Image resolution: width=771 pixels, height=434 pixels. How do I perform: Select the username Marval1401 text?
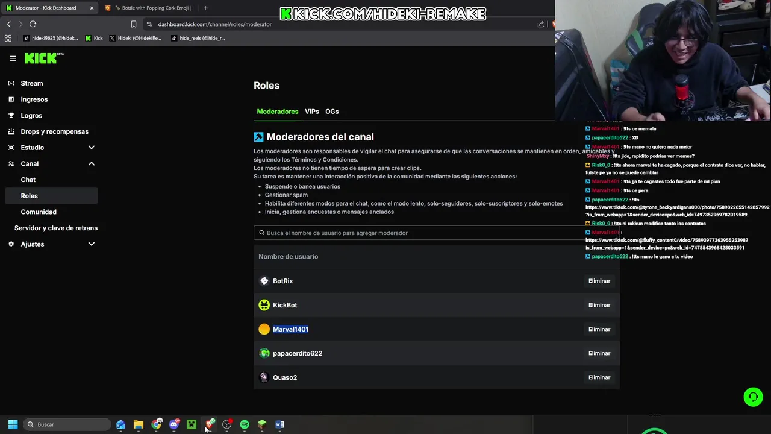(x=291, y=329)
